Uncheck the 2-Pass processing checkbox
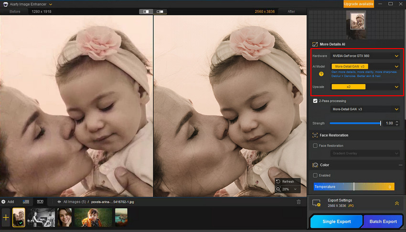Screen dimensions: 406x232 (x=315, y=101)
